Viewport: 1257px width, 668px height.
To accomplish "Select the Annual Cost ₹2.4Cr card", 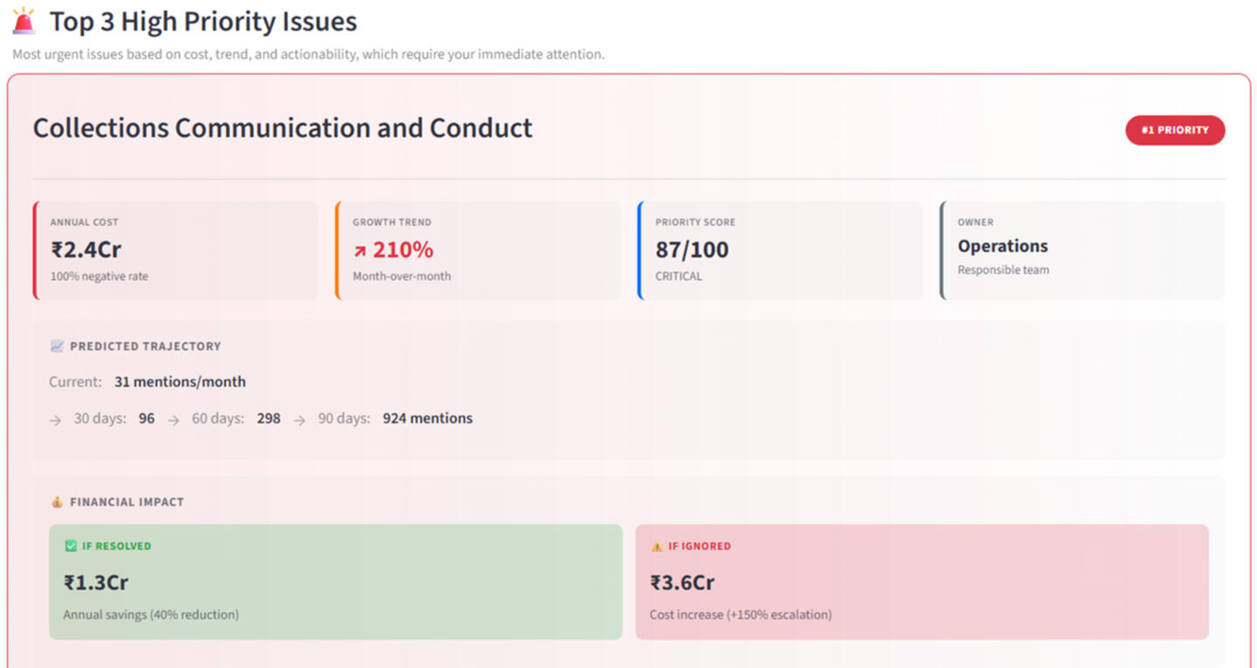I will click(x=176, y=251).
